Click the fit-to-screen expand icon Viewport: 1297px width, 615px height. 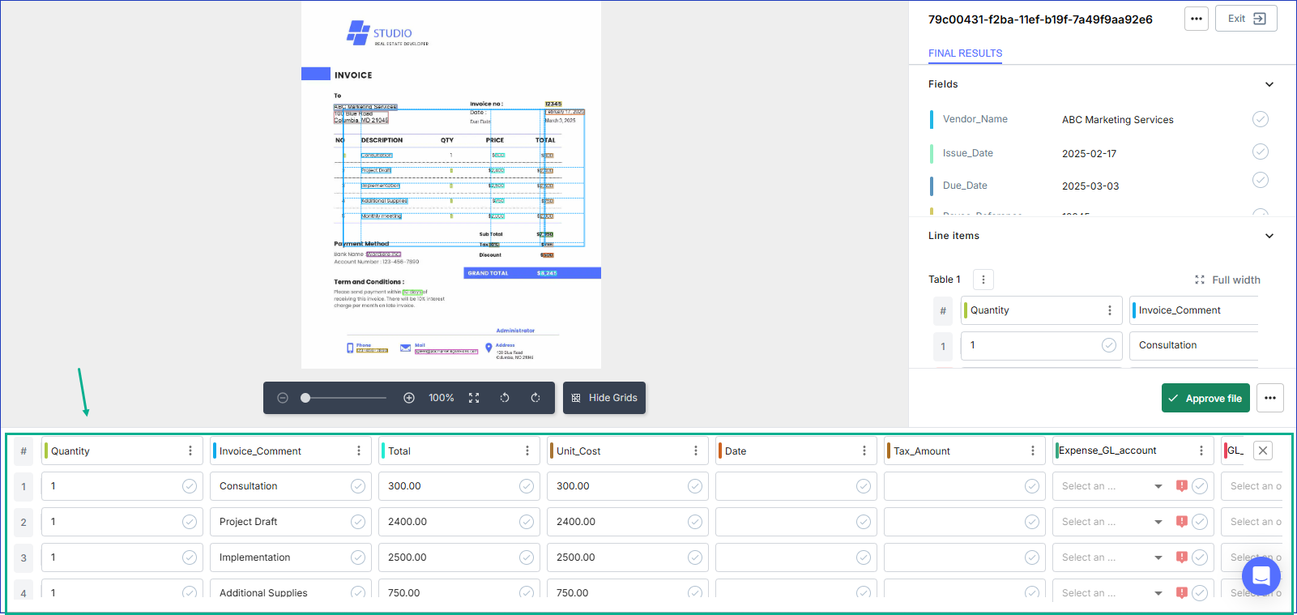click(474, 398)
